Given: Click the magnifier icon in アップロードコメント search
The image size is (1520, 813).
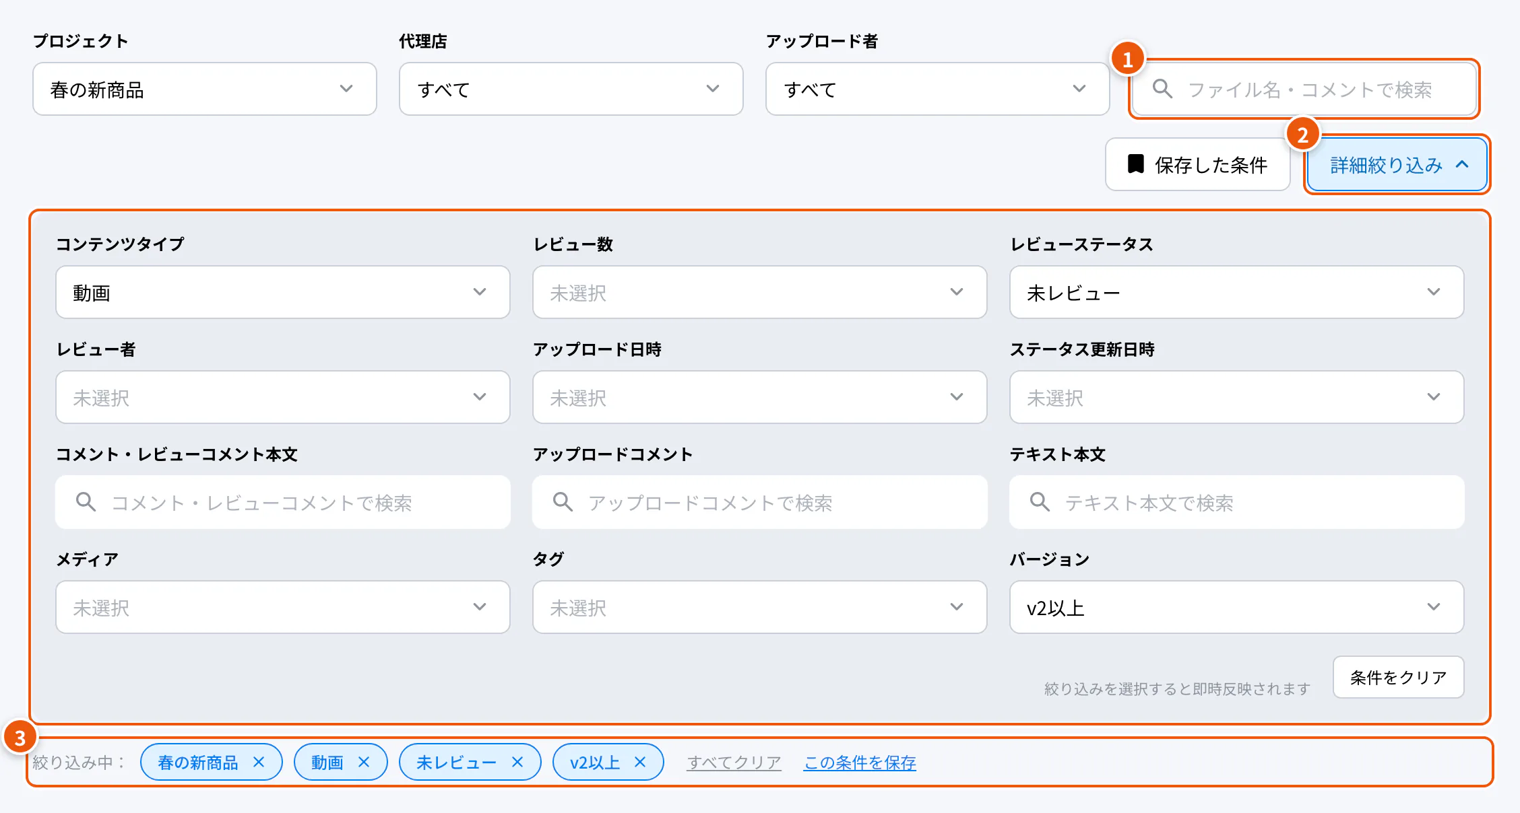Looking at the screenshot, I should coord(563,502).
